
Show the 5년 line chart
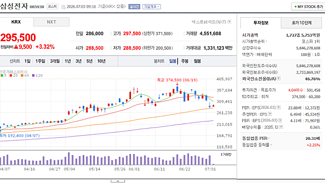[89, 61]
